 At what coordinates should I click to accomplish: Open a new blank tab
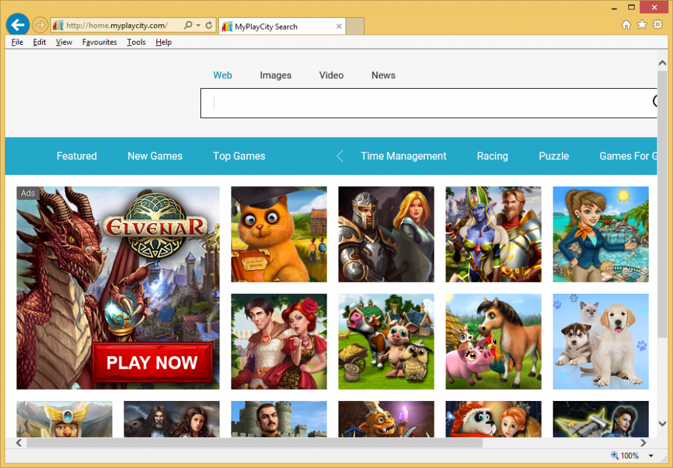tap(355, 26)
